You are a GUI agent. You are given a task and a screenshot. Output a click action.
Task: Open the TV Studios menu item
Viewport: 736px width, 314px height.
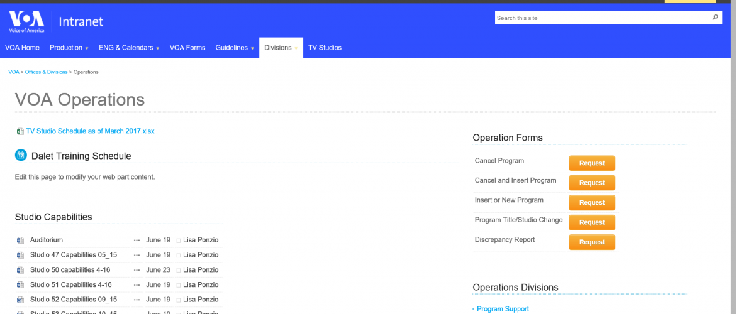325,48
